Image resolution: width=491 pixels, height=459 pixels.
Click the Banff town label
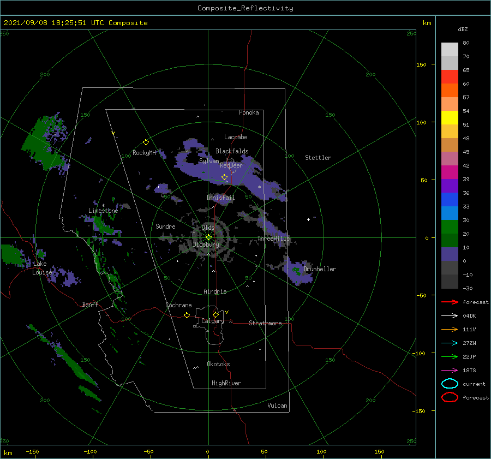(x=90, y=304)
